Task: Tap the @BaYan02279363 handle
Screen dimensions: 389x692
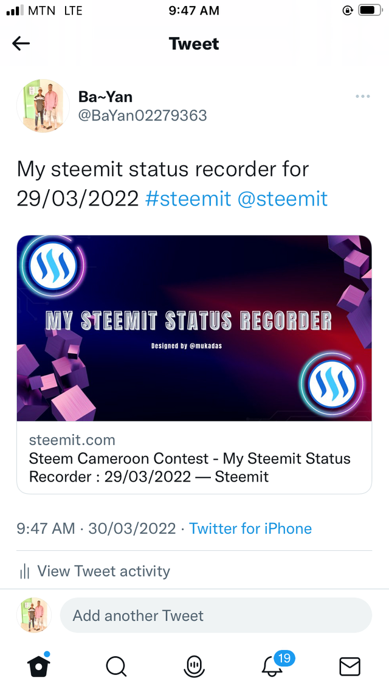Action: [x=142, y=115]
